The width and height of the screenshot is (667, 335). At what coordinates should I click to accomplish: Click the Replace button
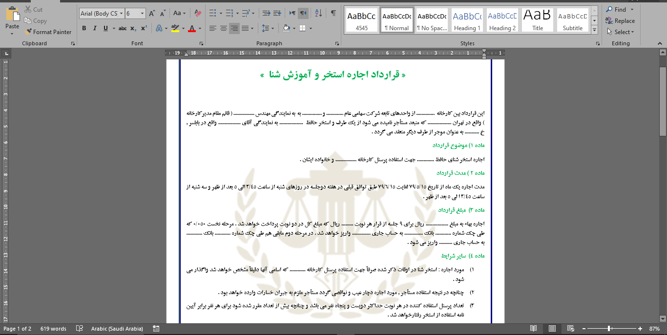point(620,21)
